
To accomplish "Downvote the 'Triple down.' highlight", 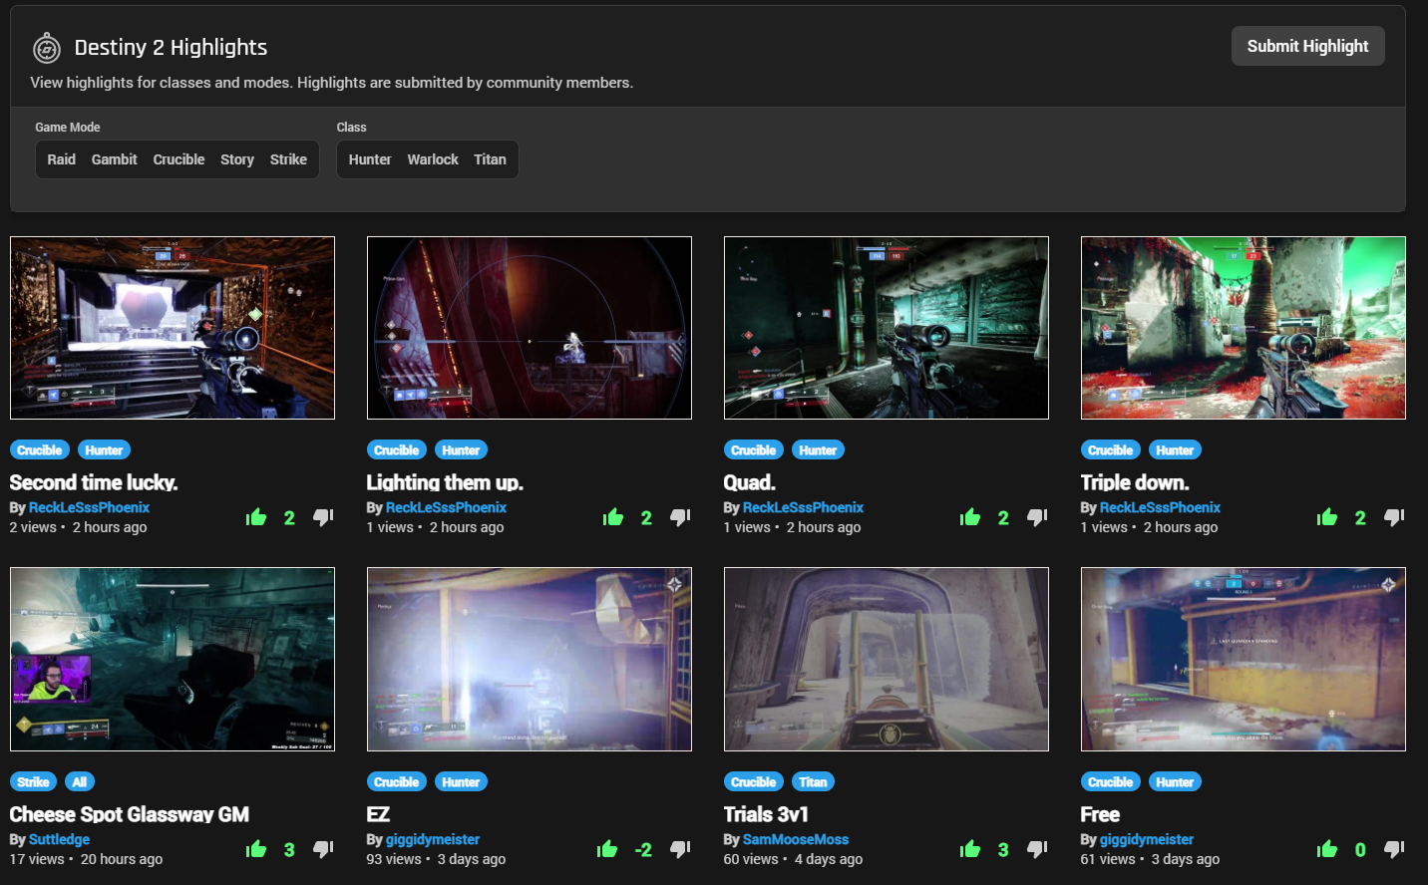I will click(1394, 517).
